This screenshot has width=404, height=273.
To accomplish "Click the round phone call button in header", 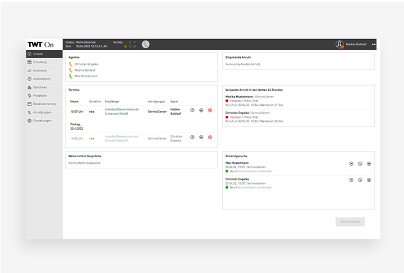I will click(x=145, y=44).
